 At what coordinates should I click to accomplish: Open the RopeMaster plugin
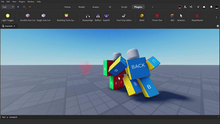click(x=197, y=16)
